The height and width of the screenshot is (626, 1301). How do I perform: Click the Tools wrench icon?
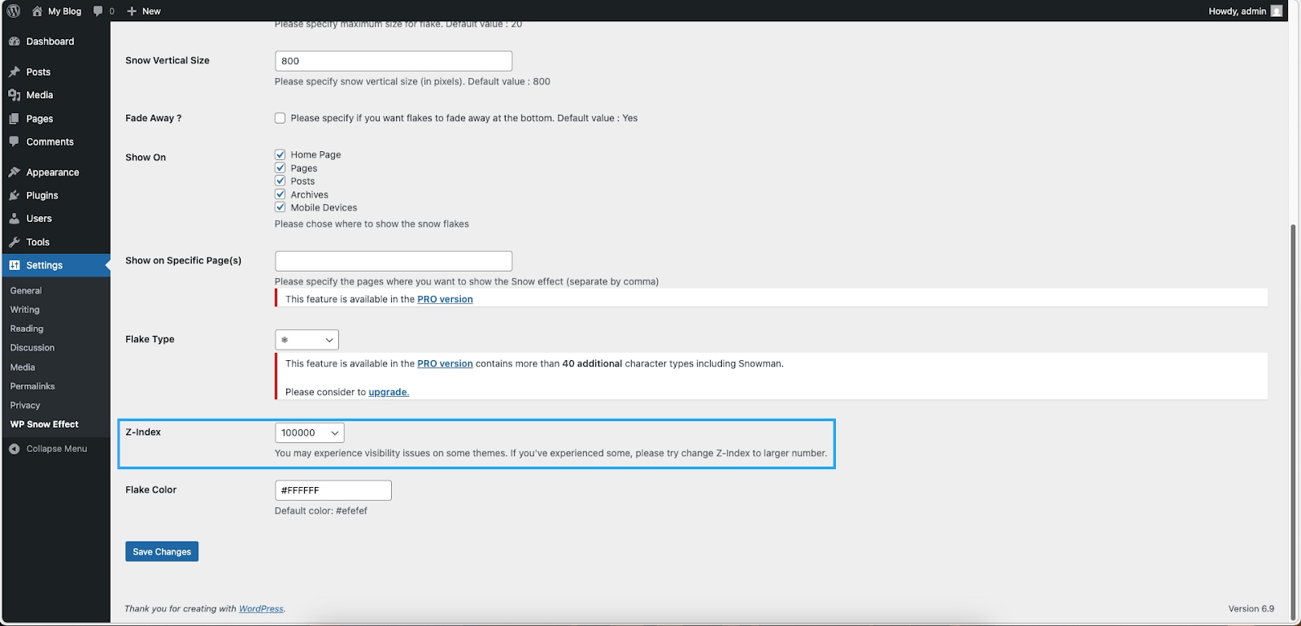click(x=14, y=242)
